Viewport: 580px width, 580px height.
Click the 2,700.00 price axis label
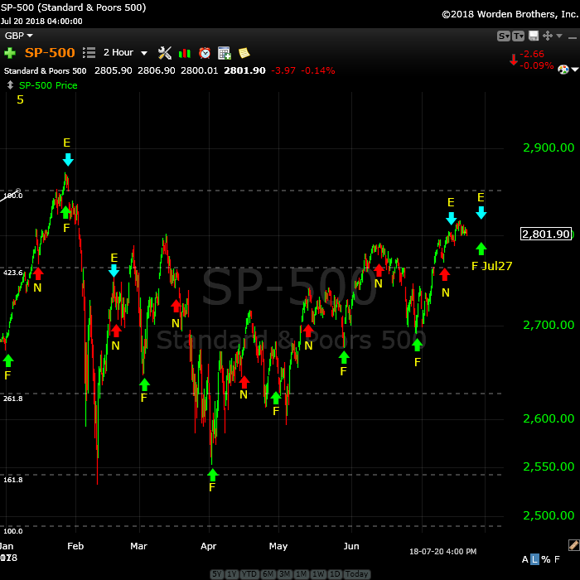[x=549, y=325]
